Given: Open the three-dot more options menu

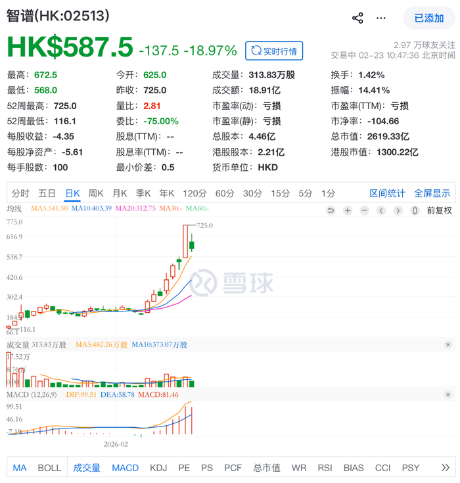Looking at the screenshot, I should click(x=381, y=18).
